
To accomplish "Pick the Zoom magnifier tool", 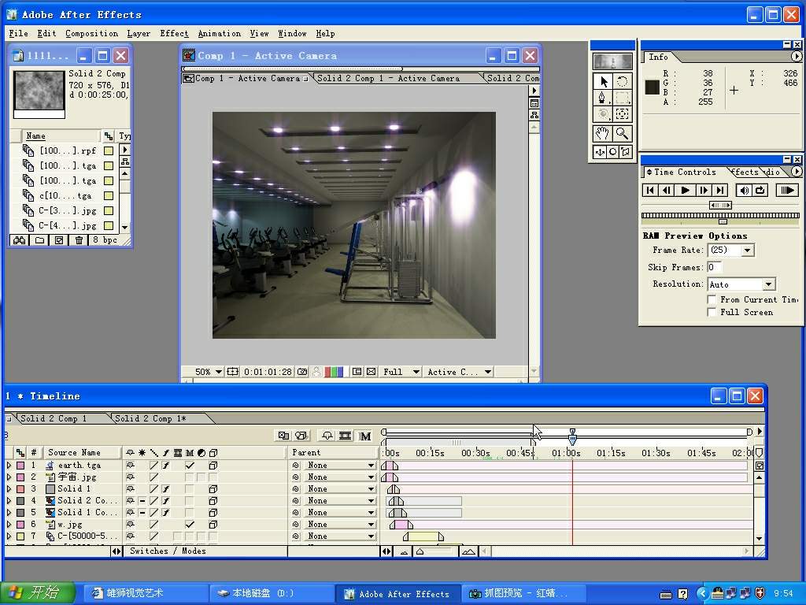I will pos(623,134).
